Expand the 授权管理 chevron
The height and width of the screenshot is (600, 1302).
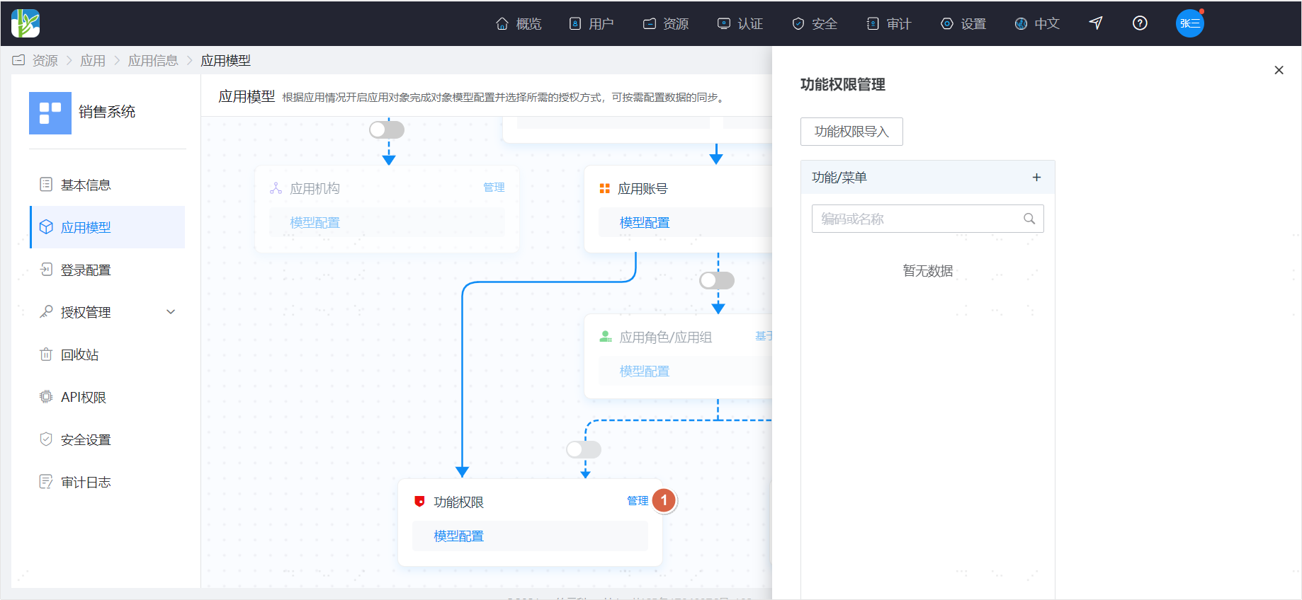[x=171, y=312]
